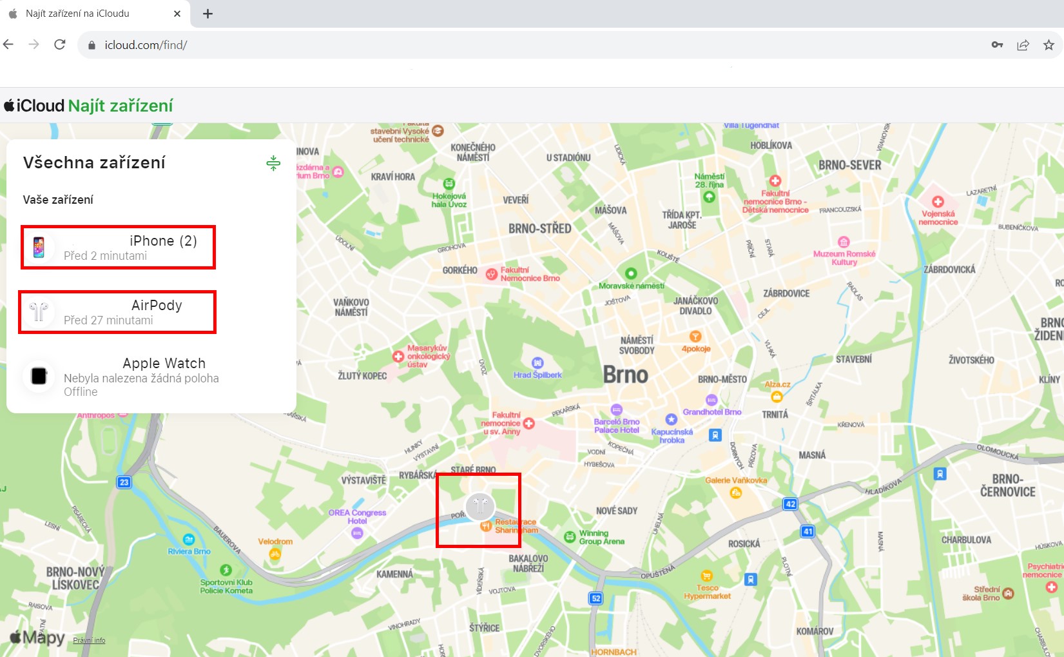This screenshot has width=1064, height=657.
Task: Click Velodrom map pin
Action: [x=275, y=553]
